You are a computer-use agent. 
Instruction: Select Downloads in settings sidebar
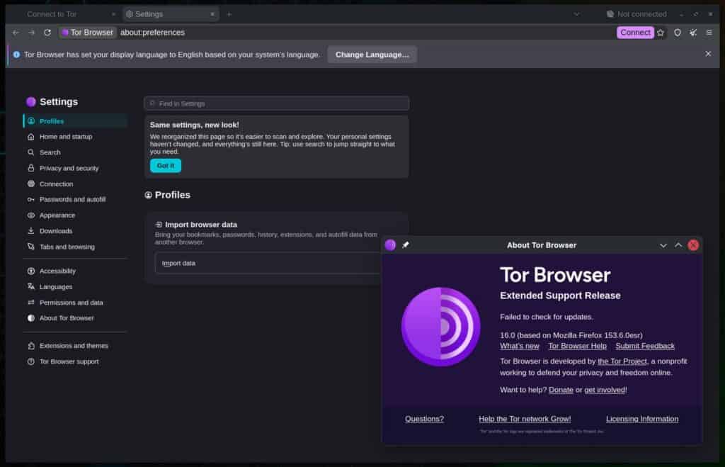(75, 231)
